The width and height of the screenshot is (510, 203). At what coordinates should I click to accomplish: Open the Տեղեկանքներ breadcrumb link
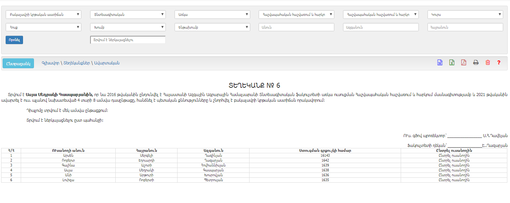click(x=77, y=63)
